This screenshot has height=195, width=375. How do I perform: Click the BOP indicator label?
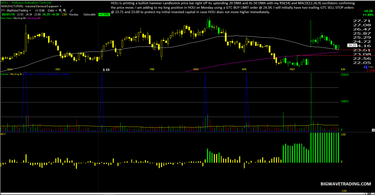pyautogui.click(x=3, y=134)
